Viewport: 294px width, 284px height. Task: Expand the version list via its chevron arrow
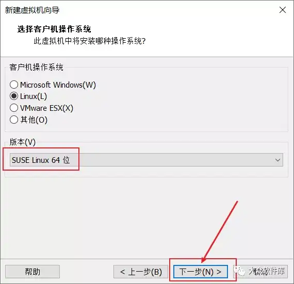tap(277, 160)
